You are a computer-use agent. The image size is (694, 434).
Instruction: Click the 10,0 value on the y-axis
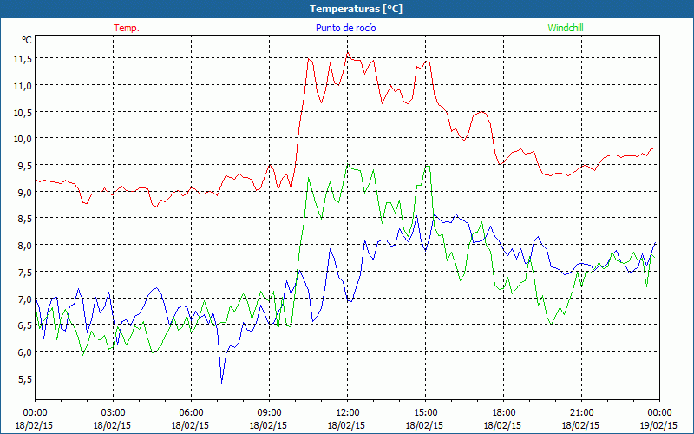click(x=22, y=139)
